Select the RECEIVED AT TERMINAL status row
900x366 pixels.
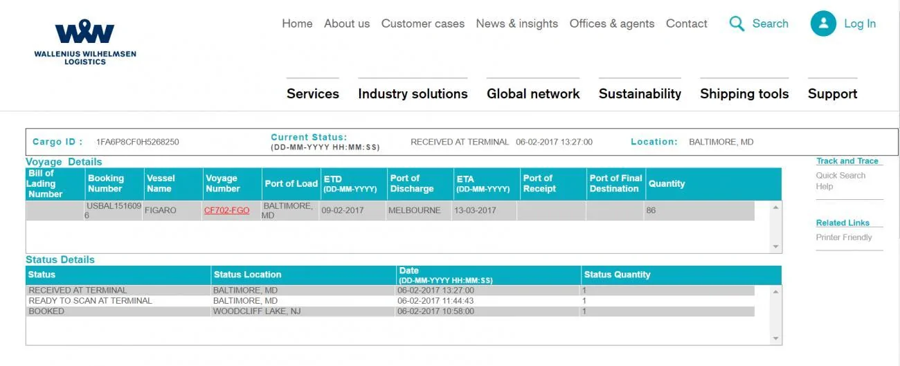pyautogui.click(x=390, y=291)
